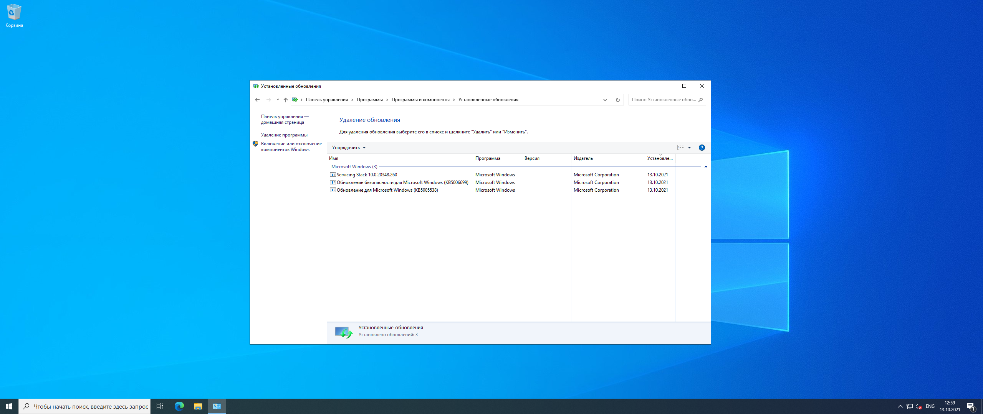Click the address bar location icon
This screenshot has width=983, height=414.
295,100
